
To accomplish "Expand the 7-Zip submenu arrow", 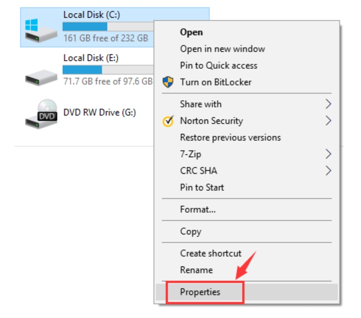I will (x=328, y=154).
